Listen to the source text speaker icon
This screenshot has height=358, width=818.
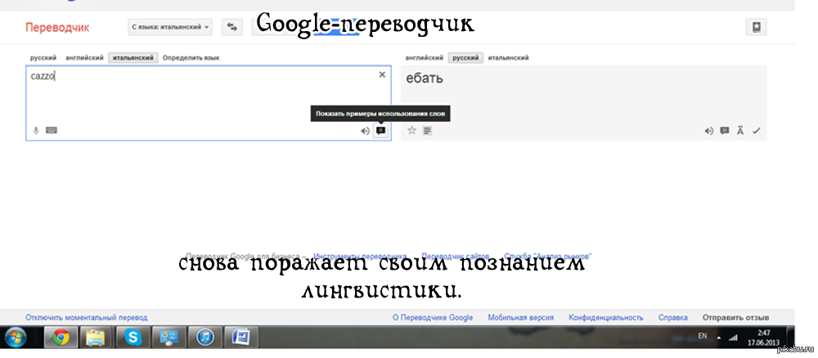pos(365,131)
